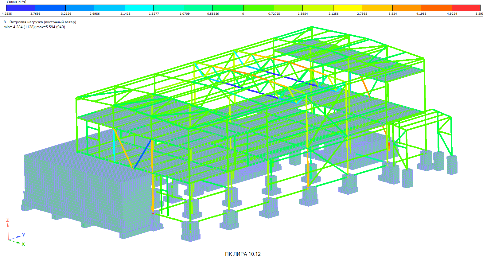
Task: Click the dark blue legend swatch at -4.2835
Action: click(21, 8)
